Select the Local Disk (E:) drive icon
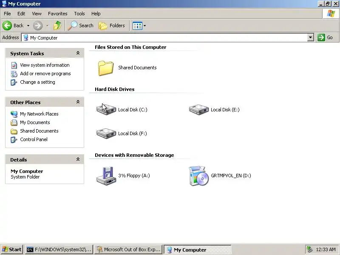This screenshot has width=340, height=255. point(198,109)
